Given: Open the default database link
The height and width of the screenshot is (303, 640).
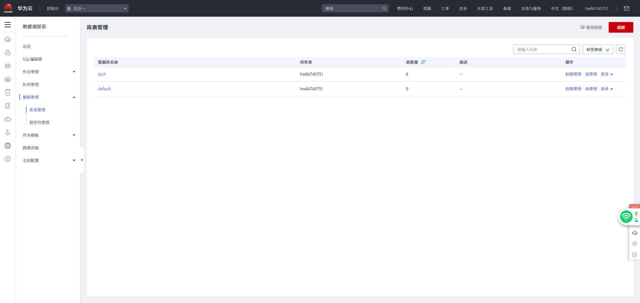Looking at the screenshot, I should pyautogui.click(x=104, y=89).
